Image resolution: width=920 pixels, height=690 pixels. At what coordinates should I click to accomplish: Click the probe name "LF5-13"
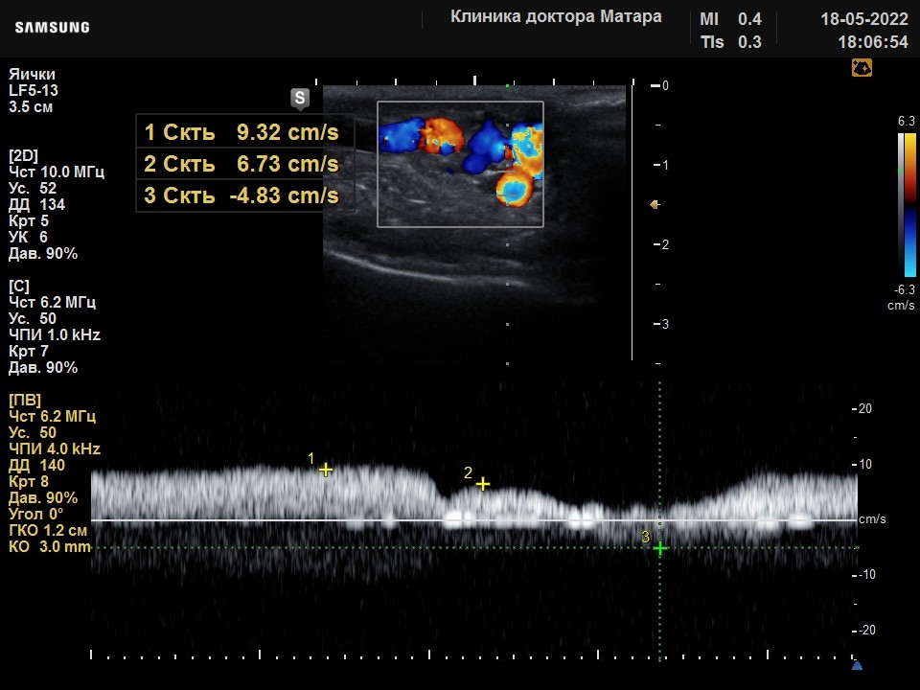34,90
